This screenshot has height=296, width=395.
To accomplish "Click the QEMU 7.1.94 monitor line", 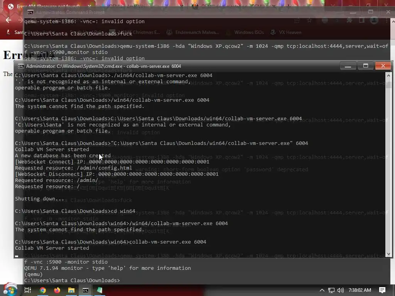I will pos(108,268).
